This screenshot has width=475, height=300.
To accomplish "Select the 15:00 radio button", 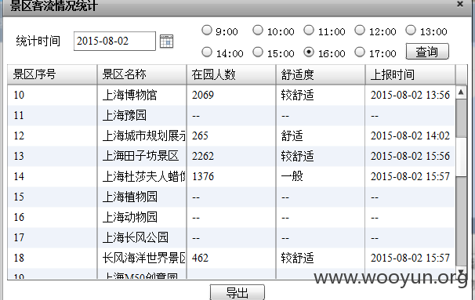I will tap(258, 52).
